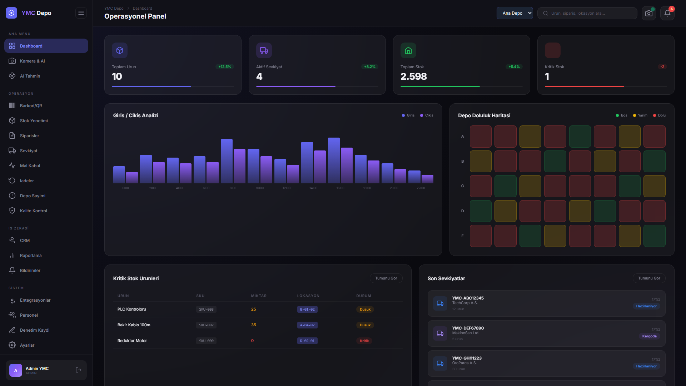
Task: Open Dashboard in the sidebar
Action: (x=46, y=46)
